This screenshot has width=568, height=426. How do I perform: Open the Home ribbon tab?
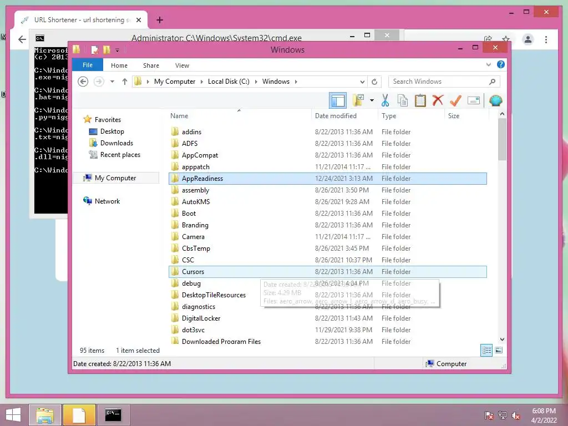pyautogui.click(x=119, y=65)
